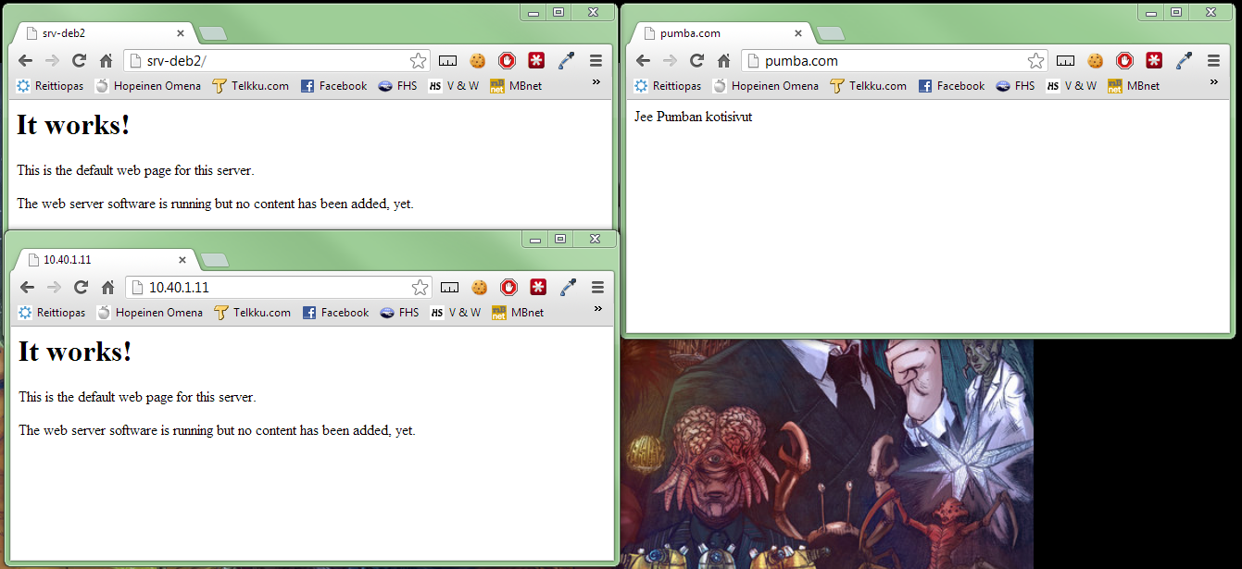Image resolution: width=1242 pixels, height=569 pixels.
Task: Open new tab in pumba.com window
Action: tap(831, 33)
